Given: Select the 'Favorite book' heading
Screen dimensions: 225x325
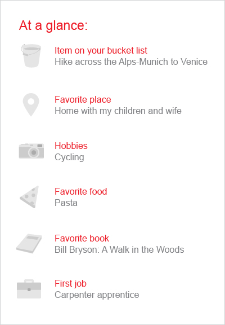Looking at the screenshot, I should [82, 238].
